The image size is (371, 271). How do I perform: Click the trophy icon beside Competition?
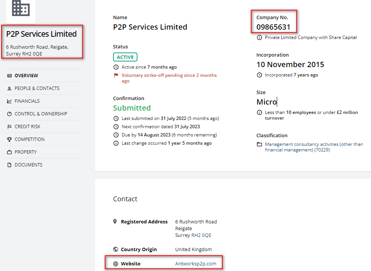[x=9, y=139]
